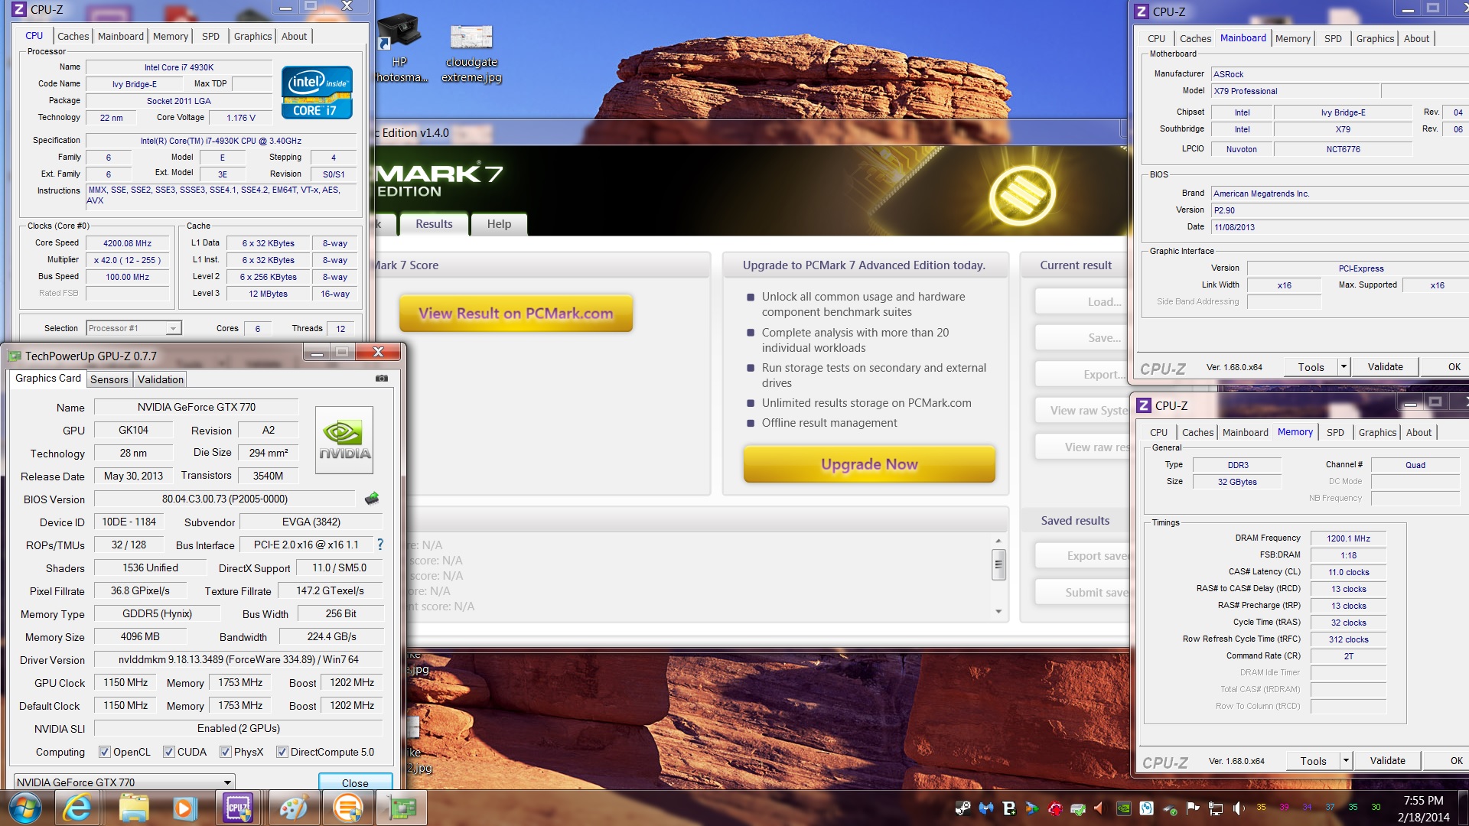Image resolution: width=1469 pixels, height=826 pixels.
Task: Toggle the DirectCompute 5.0 checkbox
Action: click(x=282, y=752)
